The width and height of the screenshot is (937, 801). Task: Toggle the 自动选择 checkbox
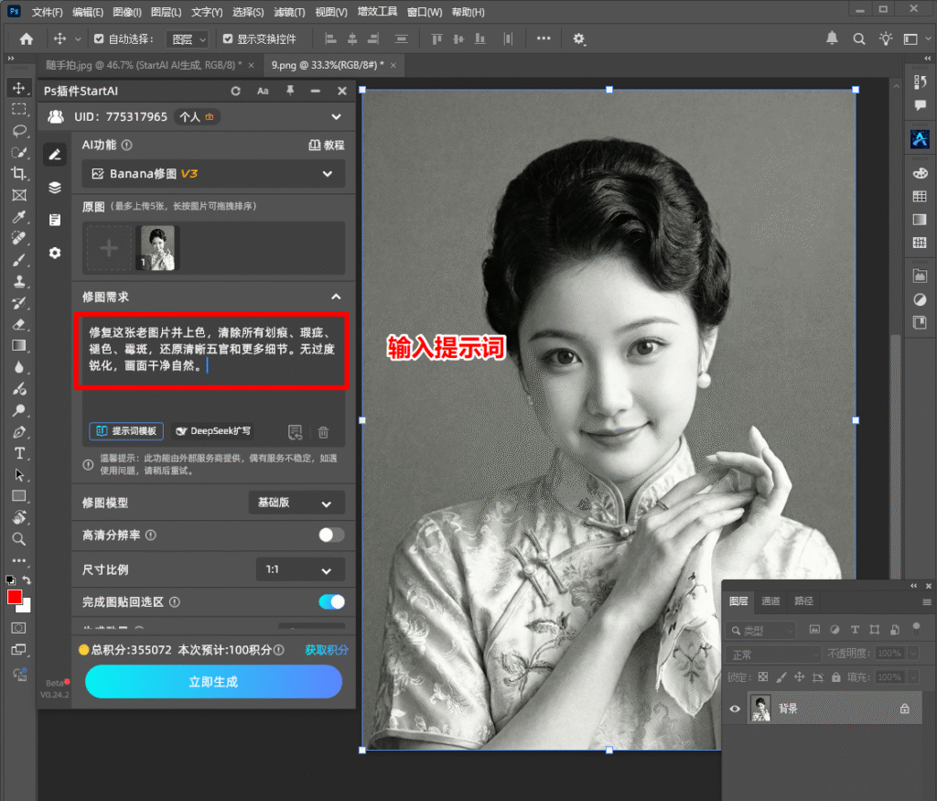(99, 38)
